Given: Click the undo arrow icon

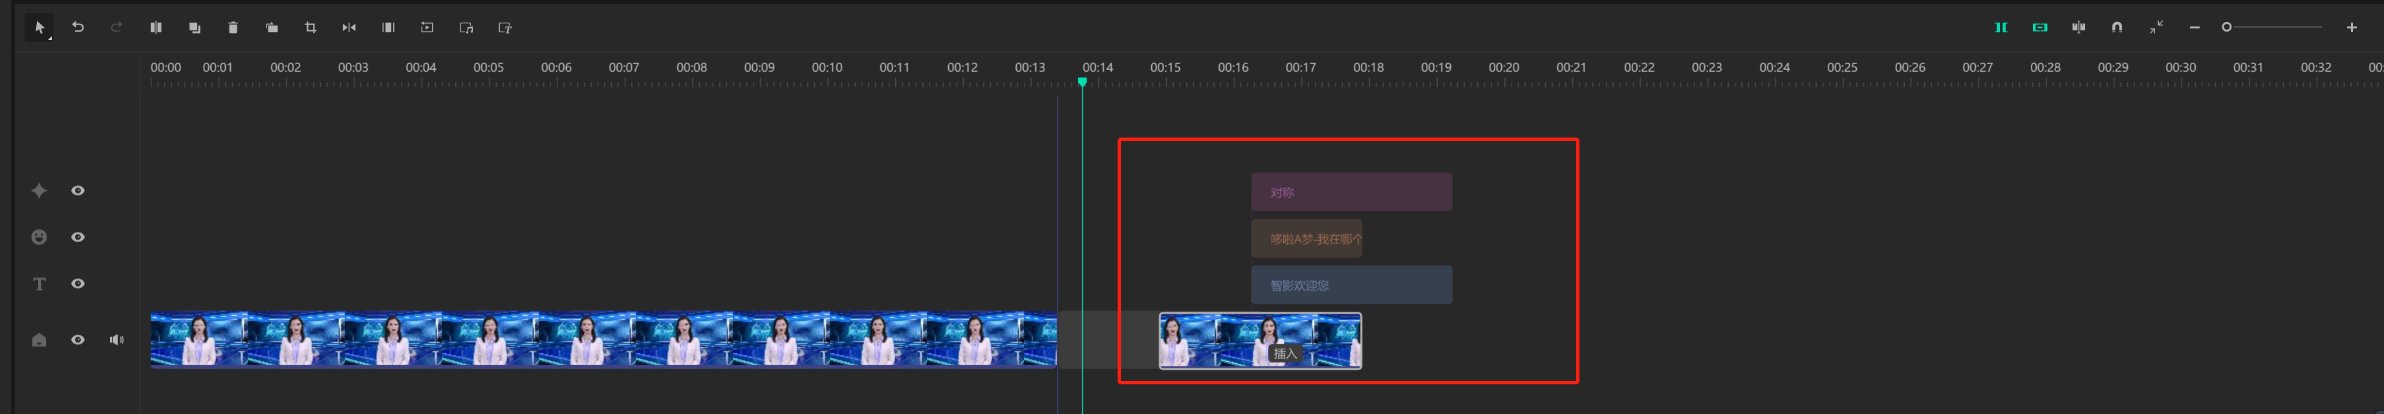Looking at the screenshot, I should [x=79, y=28].
